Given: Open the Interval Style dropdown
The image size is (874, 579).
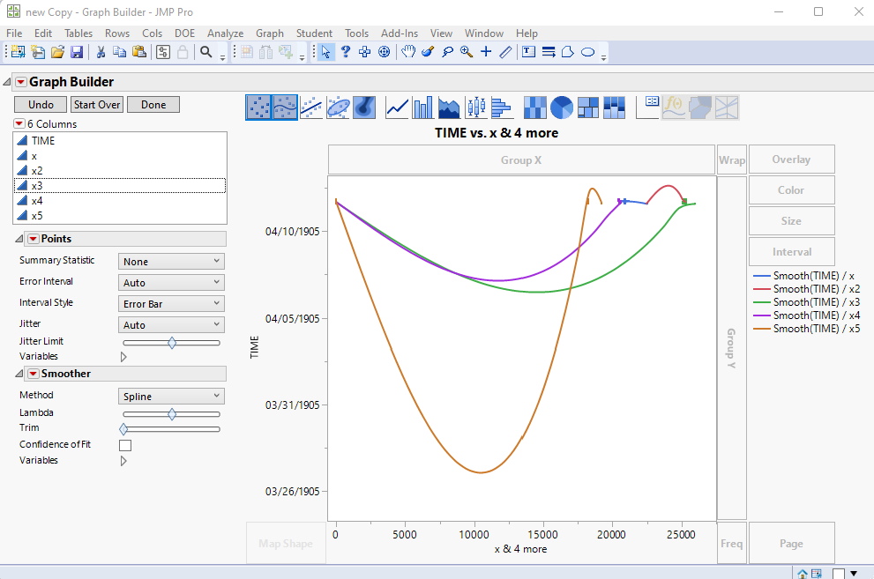Looking at the screenshot, I should (171, 303).
